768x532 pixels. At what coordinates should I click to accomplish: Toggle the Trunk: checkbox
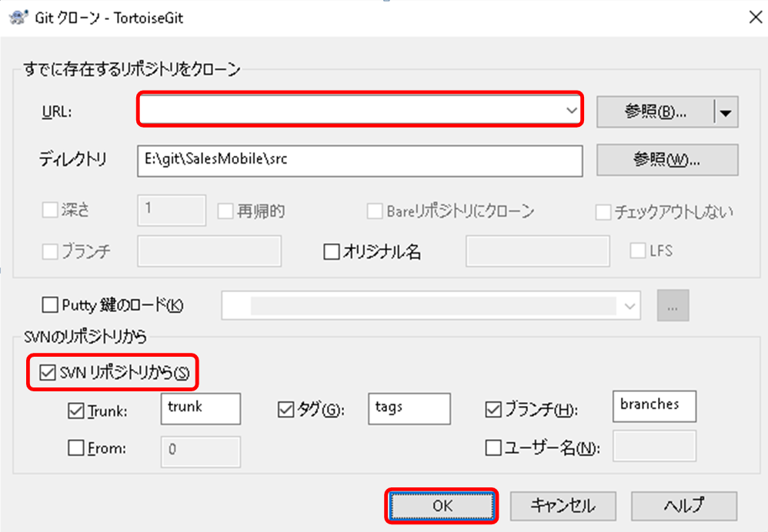point(76,410)
